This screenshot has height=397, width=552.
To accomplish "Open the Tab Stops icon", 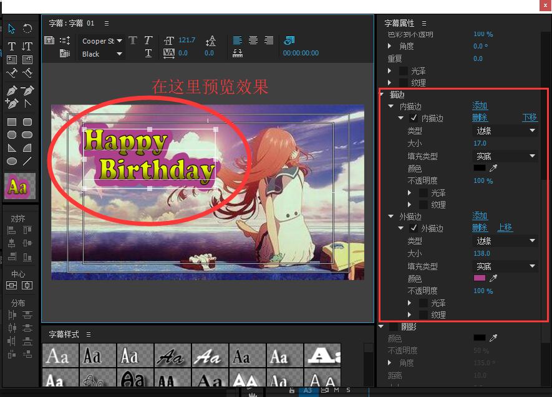I will tap(237, 53).
